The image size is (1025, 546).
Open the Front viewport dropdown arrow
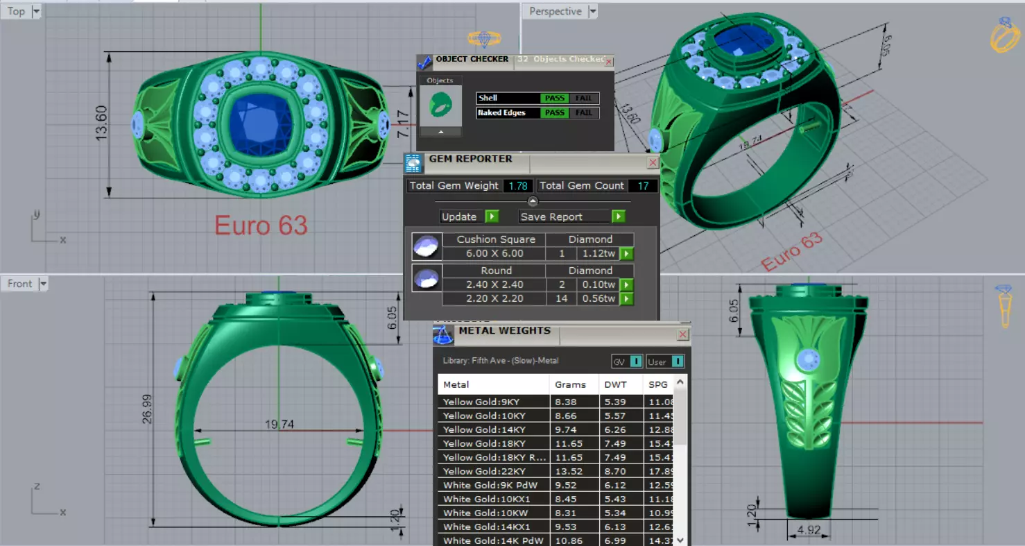44,284
